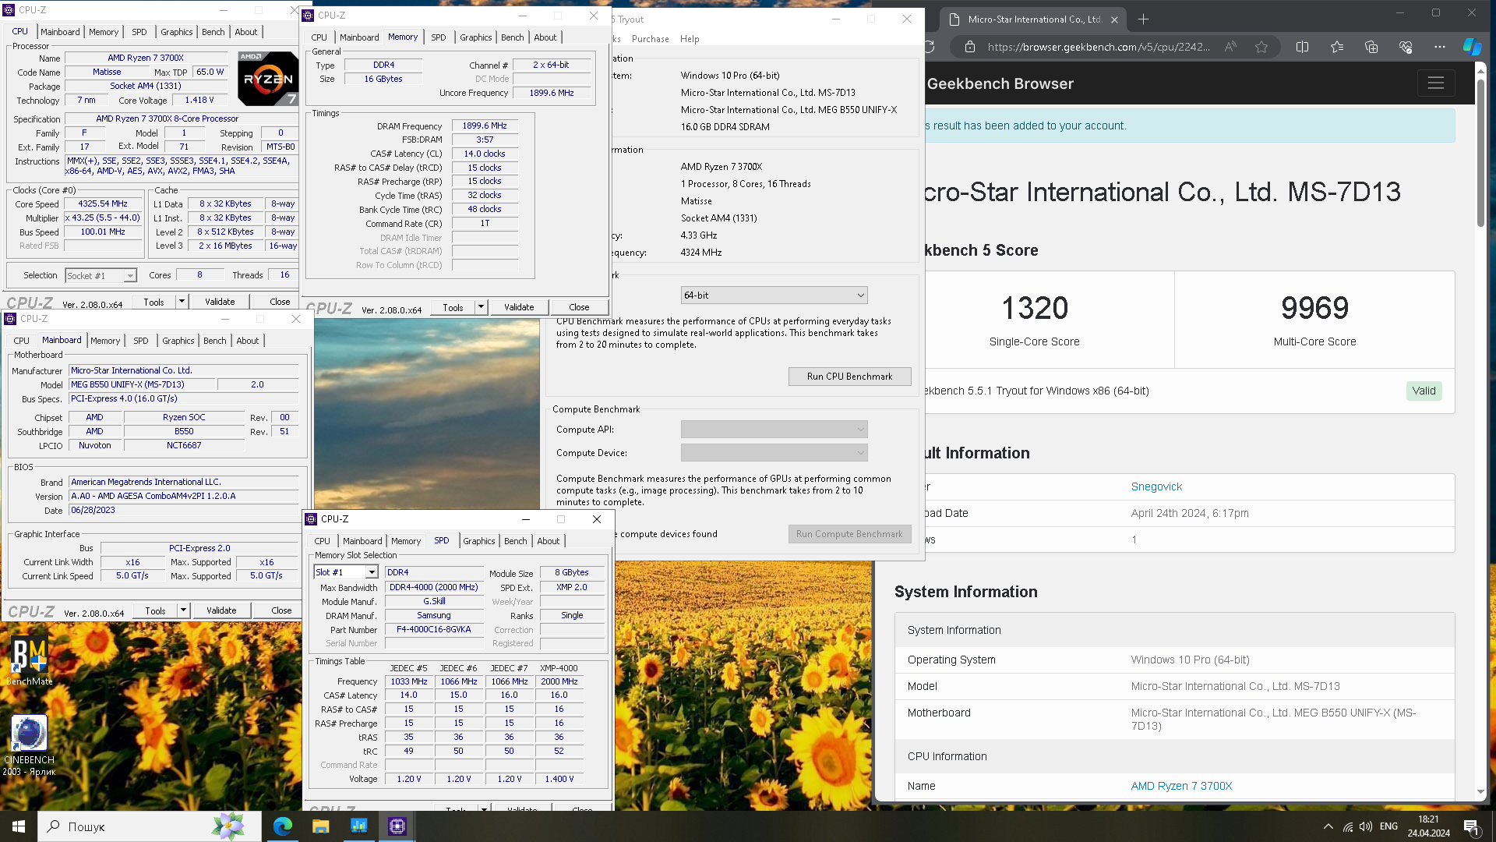Screen dimensions: 1496x842
Task: Open Edge collections icon
Action: [x=1371, y=47]
